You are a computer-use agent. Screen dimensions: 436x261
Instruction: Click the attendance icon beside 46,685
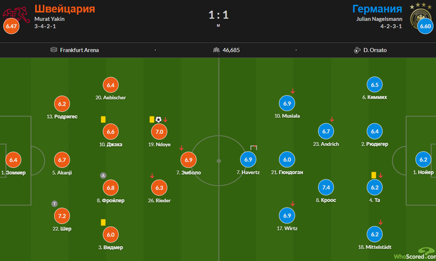pos(216,50)
